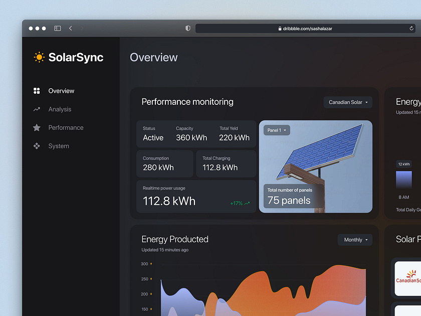This screenshot has height=316, width=421.
Task: Open the Panel 1 dropdown on panel image
Action: click(277, 130)
